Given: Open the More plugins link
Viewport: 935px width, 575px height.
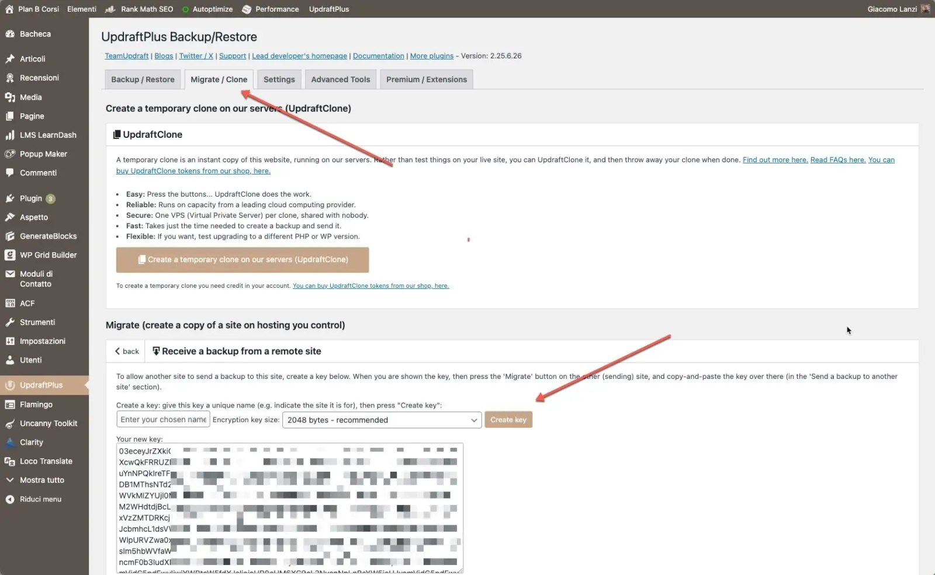Looking at the screenshot, I should click(432, 56).
